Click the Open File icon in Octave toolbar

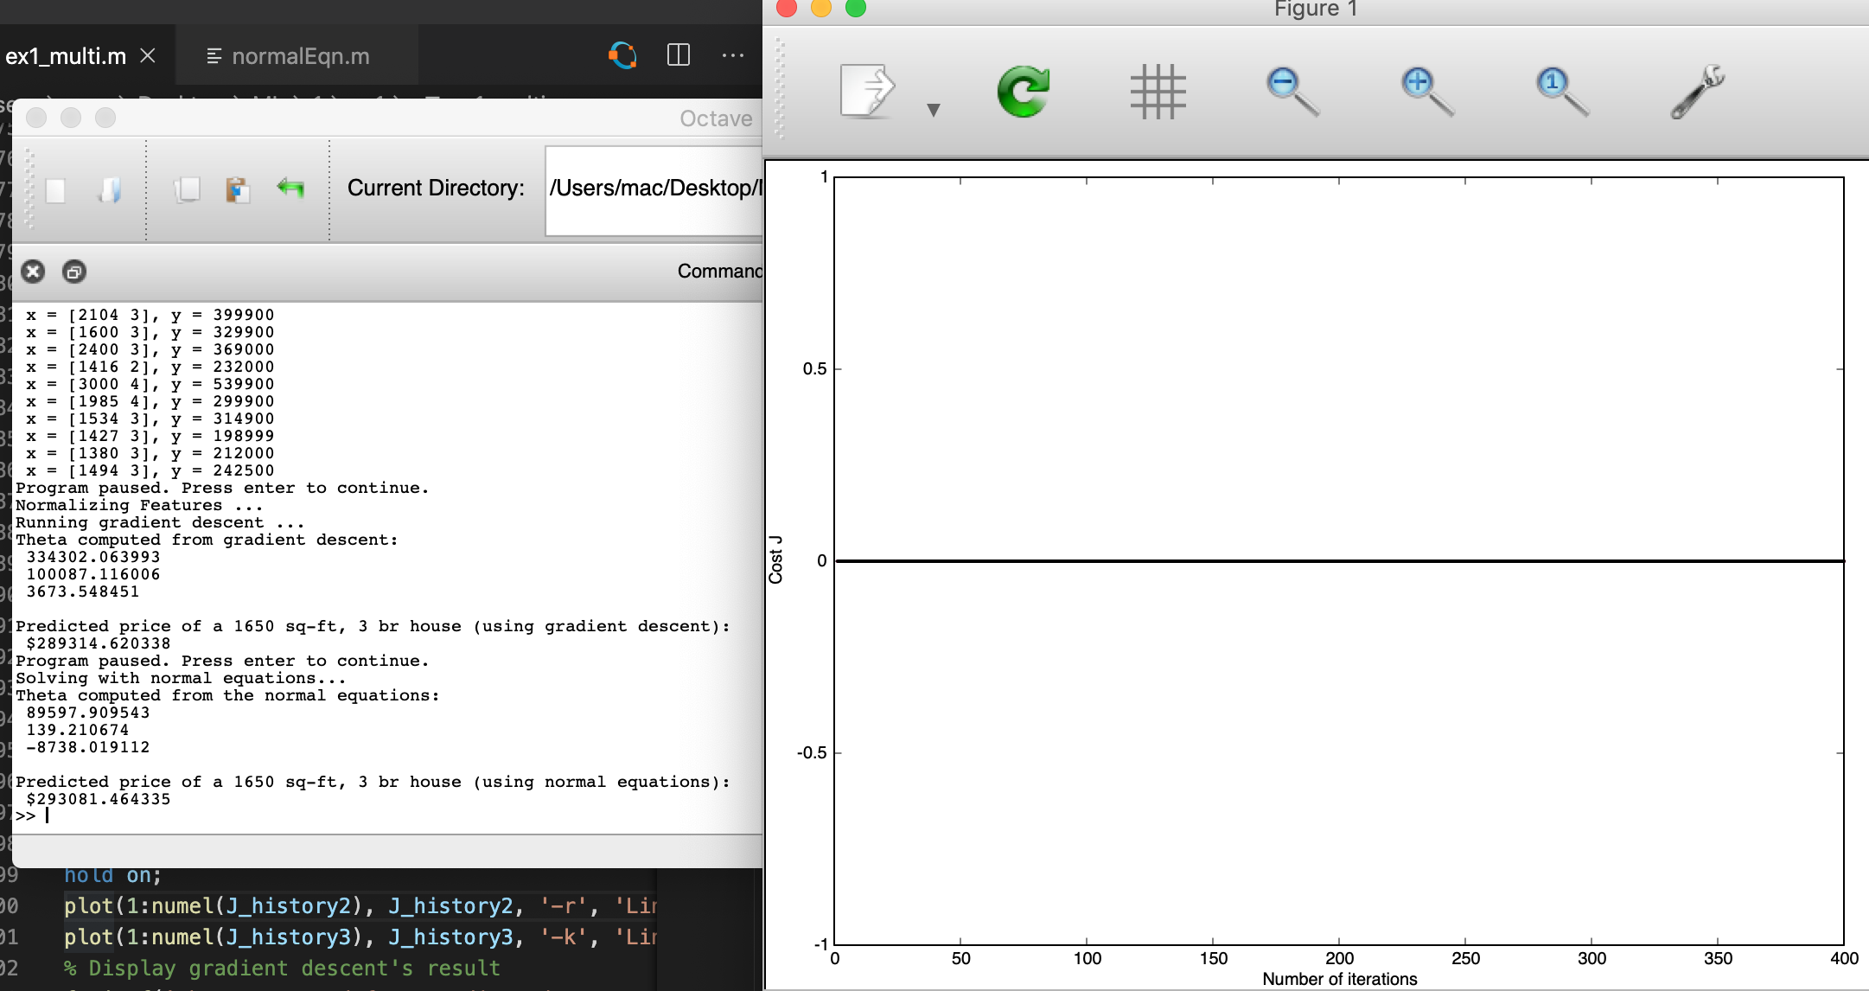tap(109, 189)
